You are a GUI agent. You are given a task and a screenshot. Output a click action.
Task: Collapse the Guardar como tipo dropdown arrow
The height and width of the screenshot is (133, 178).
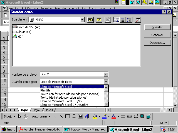pos(106,82)
